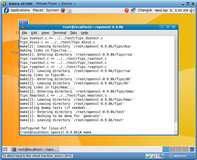Open the Evolution mail launcher icon
The height and width of the screenshot is (160, 197).
click(x=69, y=10)
